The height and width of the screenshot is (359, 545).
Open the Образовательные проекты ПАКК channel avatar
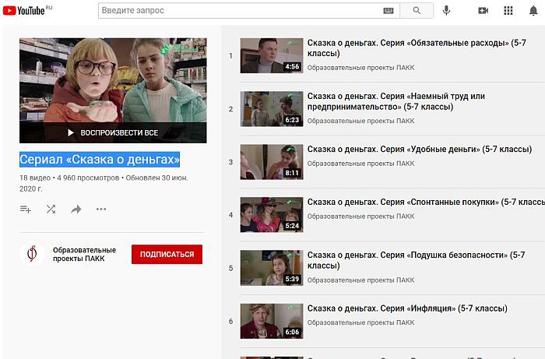[32, 254]
